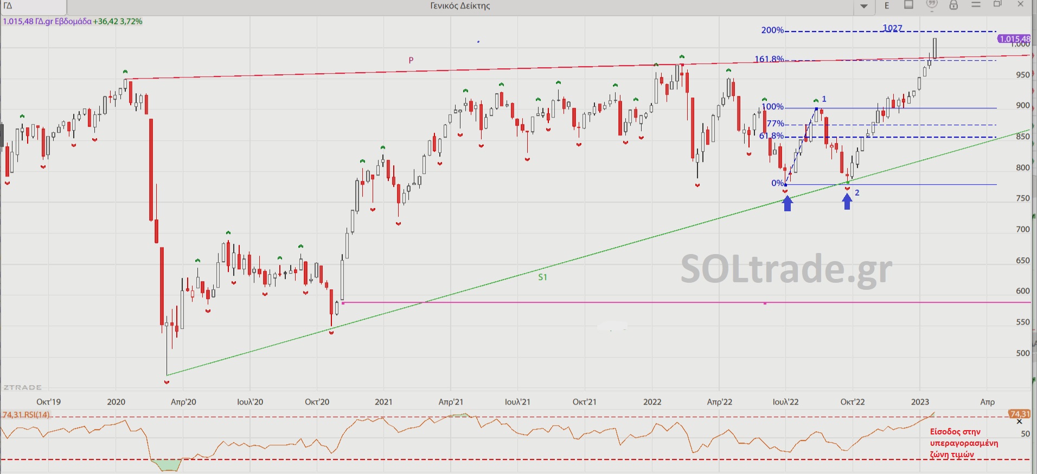Open the chart symbol dropdown arrow
The width and height of the screenshot is (1037, 474).
click(864, 7)
